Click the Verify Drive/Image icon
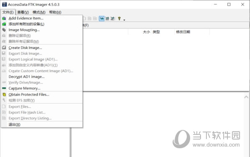This screenshot has width=250, height=157. pos(4,82)
